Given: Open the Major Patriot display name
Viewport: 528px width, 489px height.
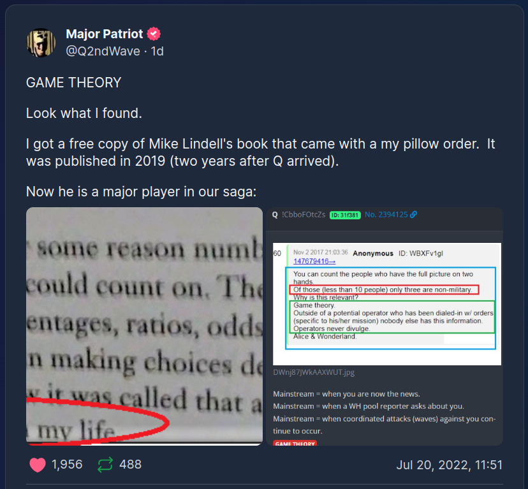Looking at the screenshot, I should click(105, 34).
